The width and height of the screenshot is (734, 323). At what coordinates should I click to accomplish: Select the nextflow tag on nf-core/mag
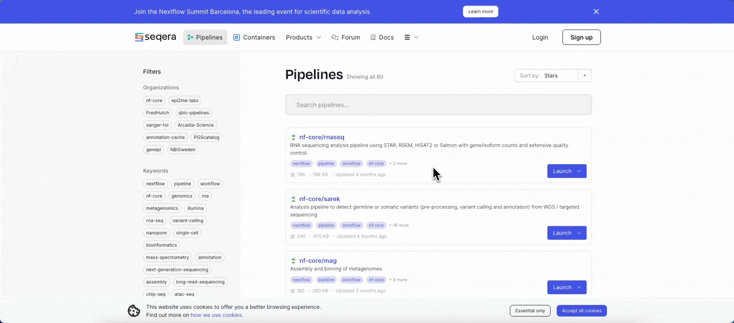pos(301,280)
